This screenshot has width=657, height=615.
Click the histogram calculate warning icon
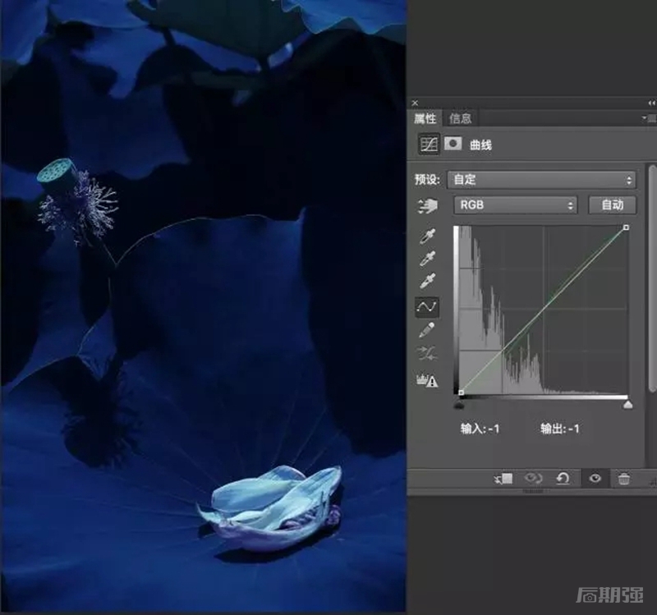click(427, 380)
